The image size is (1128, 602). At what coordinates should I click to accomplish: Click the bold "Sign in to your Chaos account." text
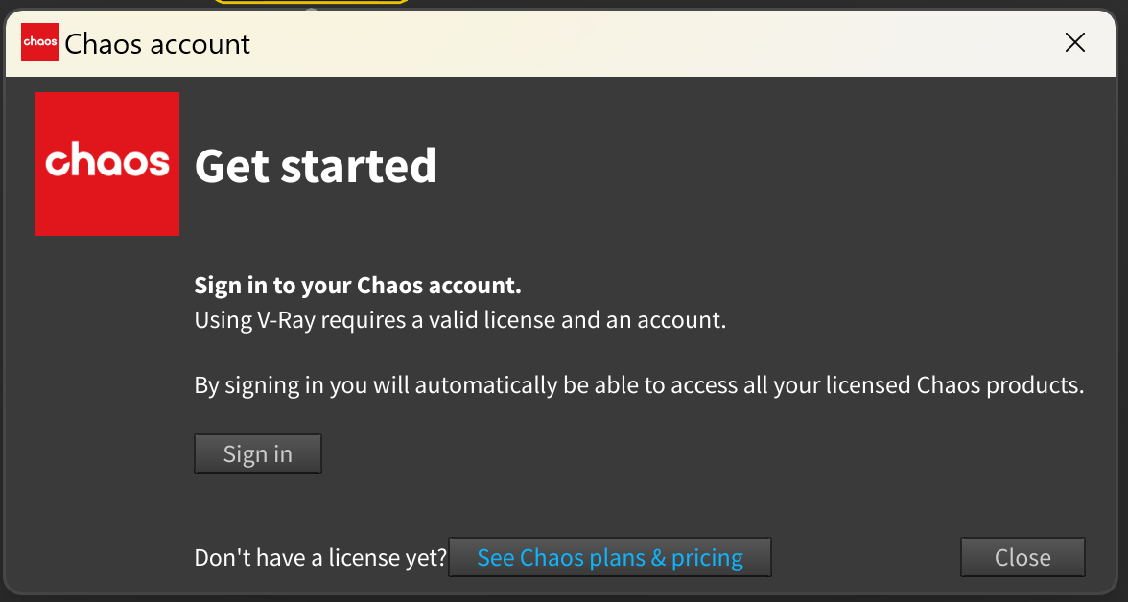(x=358, y=286)
